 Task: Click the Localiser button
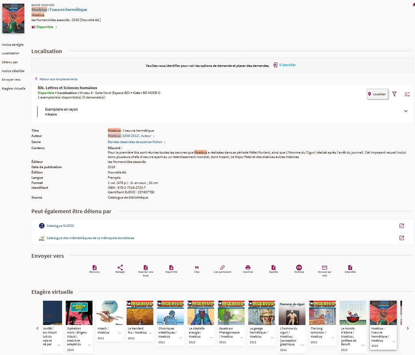[377, 94]
